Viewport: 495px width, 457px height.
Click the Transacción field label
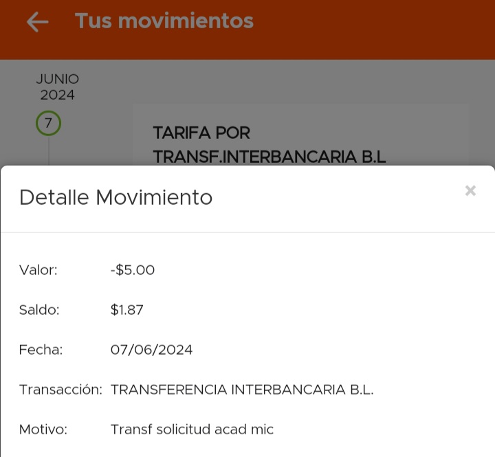point(60,390)
